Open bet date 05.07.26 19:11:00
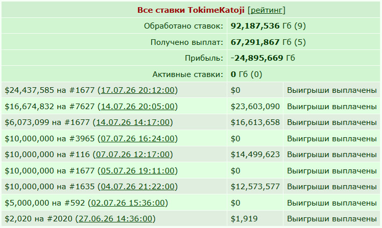Image resolution: width=382 pixels, height=228 pixels. [x=138, y=170]
